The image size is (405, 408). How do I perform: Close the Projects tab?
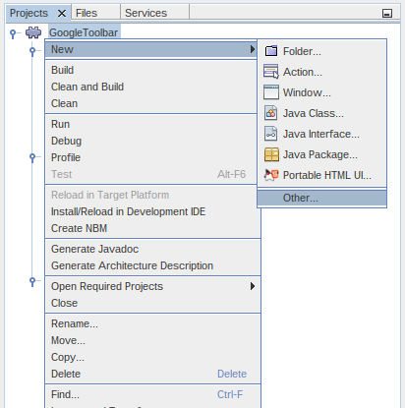coord(62,14)
